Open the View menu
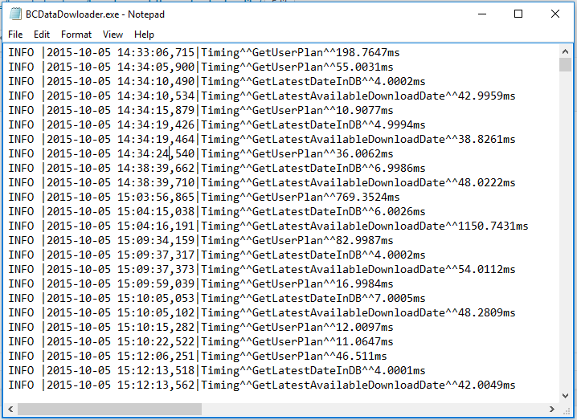This screenshot has height=420, width=577. pyautogui.click(x=113, y=35)
